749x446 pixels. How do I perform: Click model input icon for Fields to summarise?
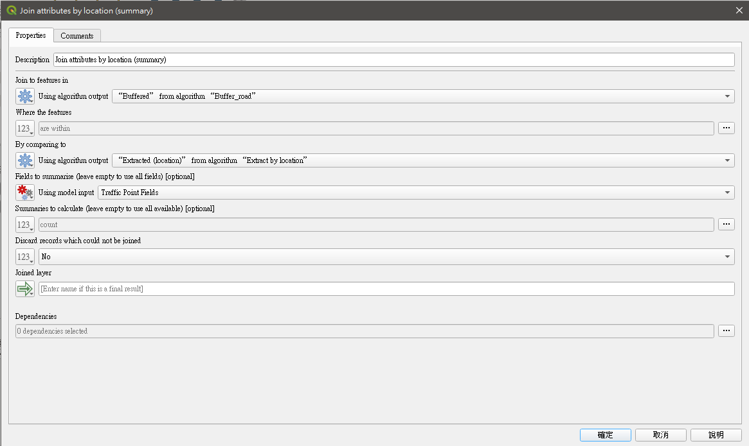pos(25,193)
